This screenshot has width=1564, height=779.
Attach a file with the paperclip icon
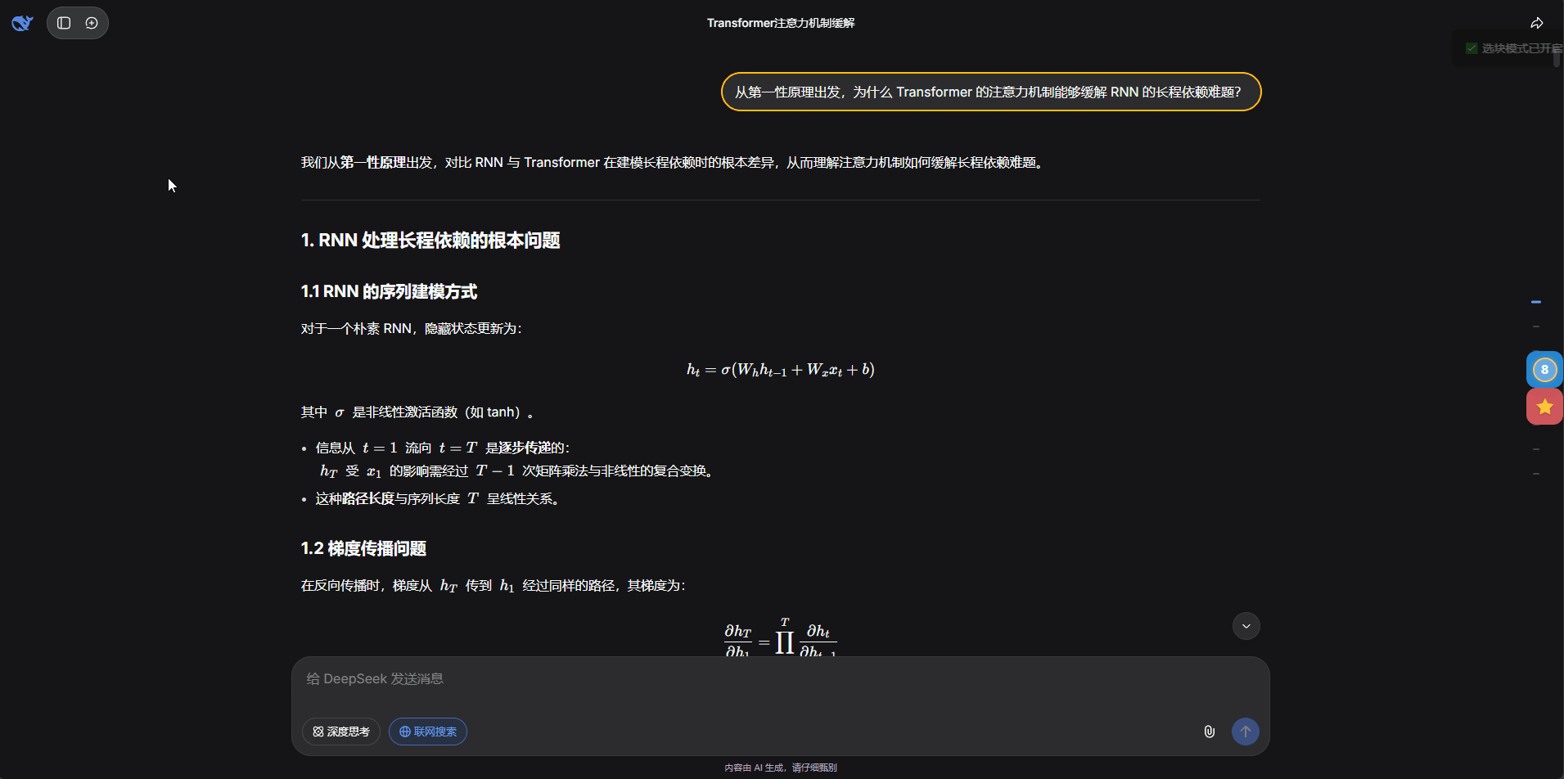tap(1209, 732)
